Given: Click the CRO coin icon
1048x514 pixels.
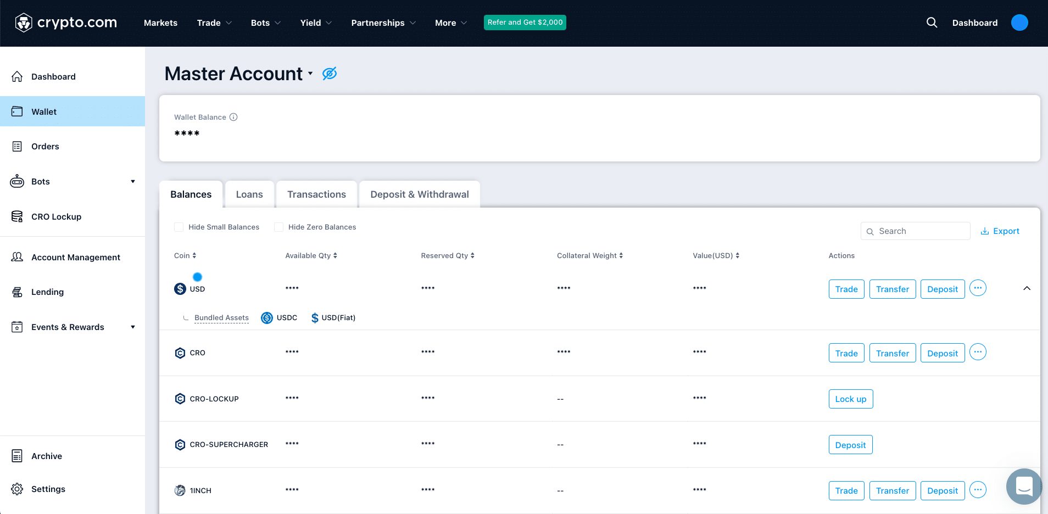Looking at the screenshot, I should [x=180, y=353].
